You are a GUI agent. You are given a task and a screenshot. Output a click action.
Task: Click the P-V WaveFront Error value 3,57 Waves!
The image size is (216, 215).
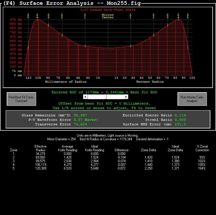click(x=86, y=120)
